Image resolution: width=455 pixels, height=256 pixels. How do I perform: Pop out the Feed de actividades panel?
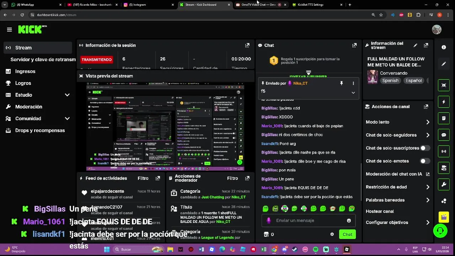point(157,178)
